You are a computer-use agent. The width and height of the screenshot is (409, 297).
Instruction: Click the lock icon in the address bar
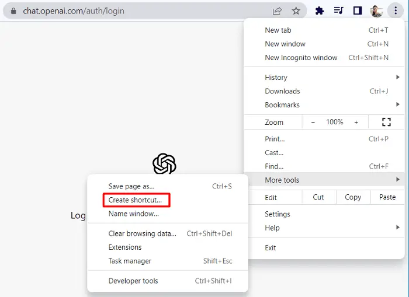click(13, 11)
